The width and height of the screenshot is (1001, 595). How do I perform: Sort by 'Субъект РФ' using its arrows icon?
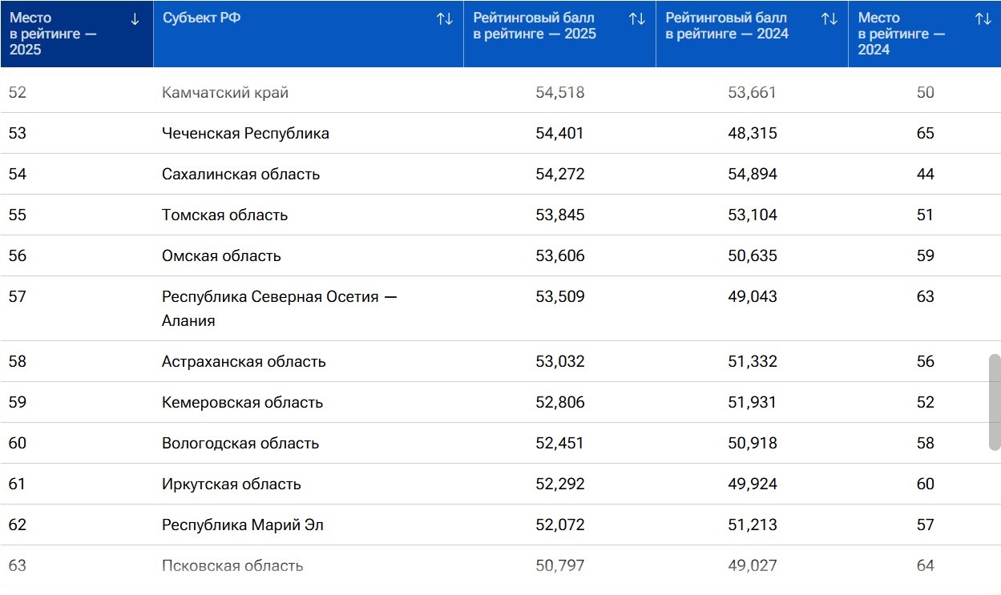point(444,19)
